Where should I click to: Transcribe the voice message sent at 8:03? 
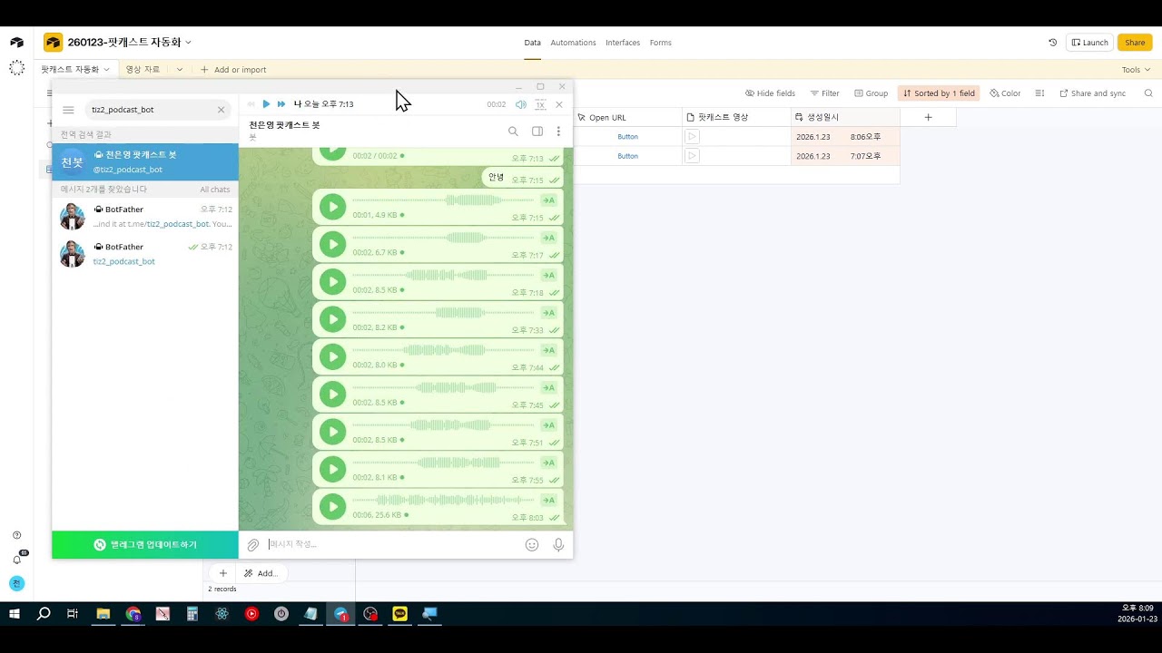pos(548,501)
